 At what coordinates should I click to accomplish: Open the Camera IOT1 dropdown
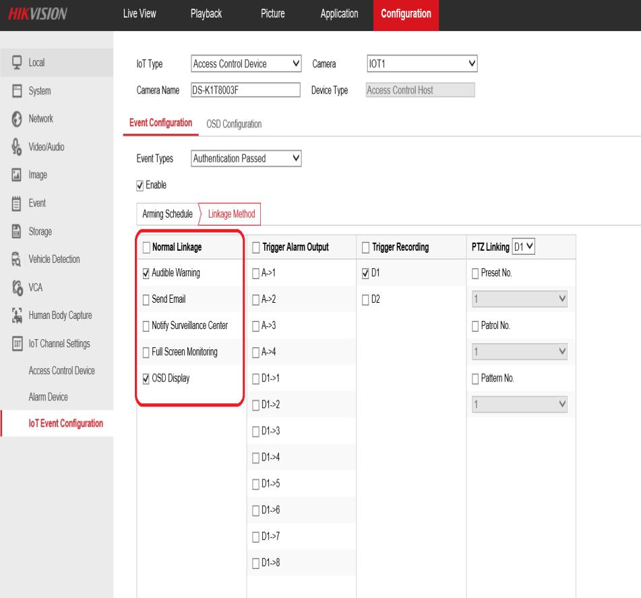(423, 65)
